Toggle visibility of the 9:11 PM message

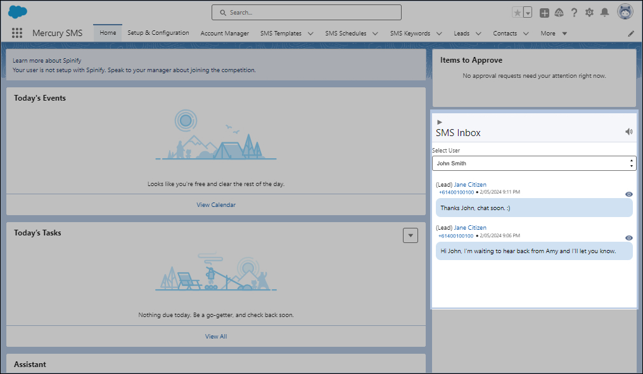coord(628,194)
